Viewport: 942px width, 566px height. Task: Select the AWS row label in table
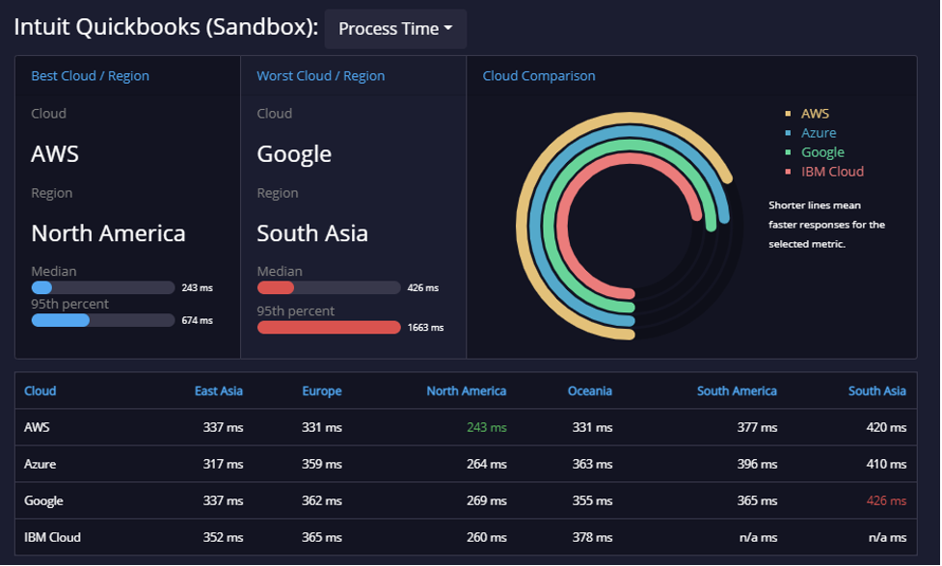click(x=37, y=427)
